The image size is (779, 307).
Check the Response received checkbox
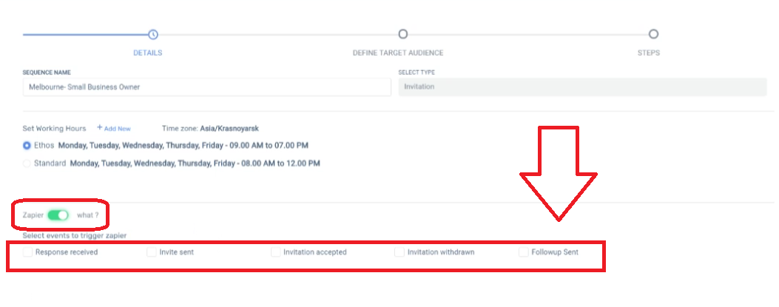click(27, 252)
